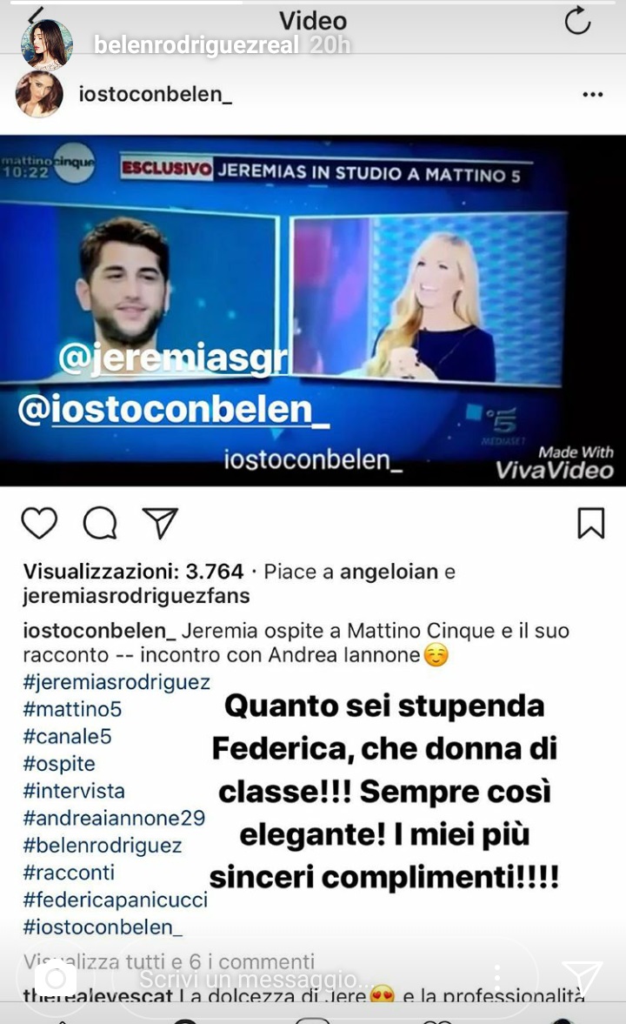Open hashtag #andreaiannone29
Screen dimensions: 626x1024
point(114,818)
